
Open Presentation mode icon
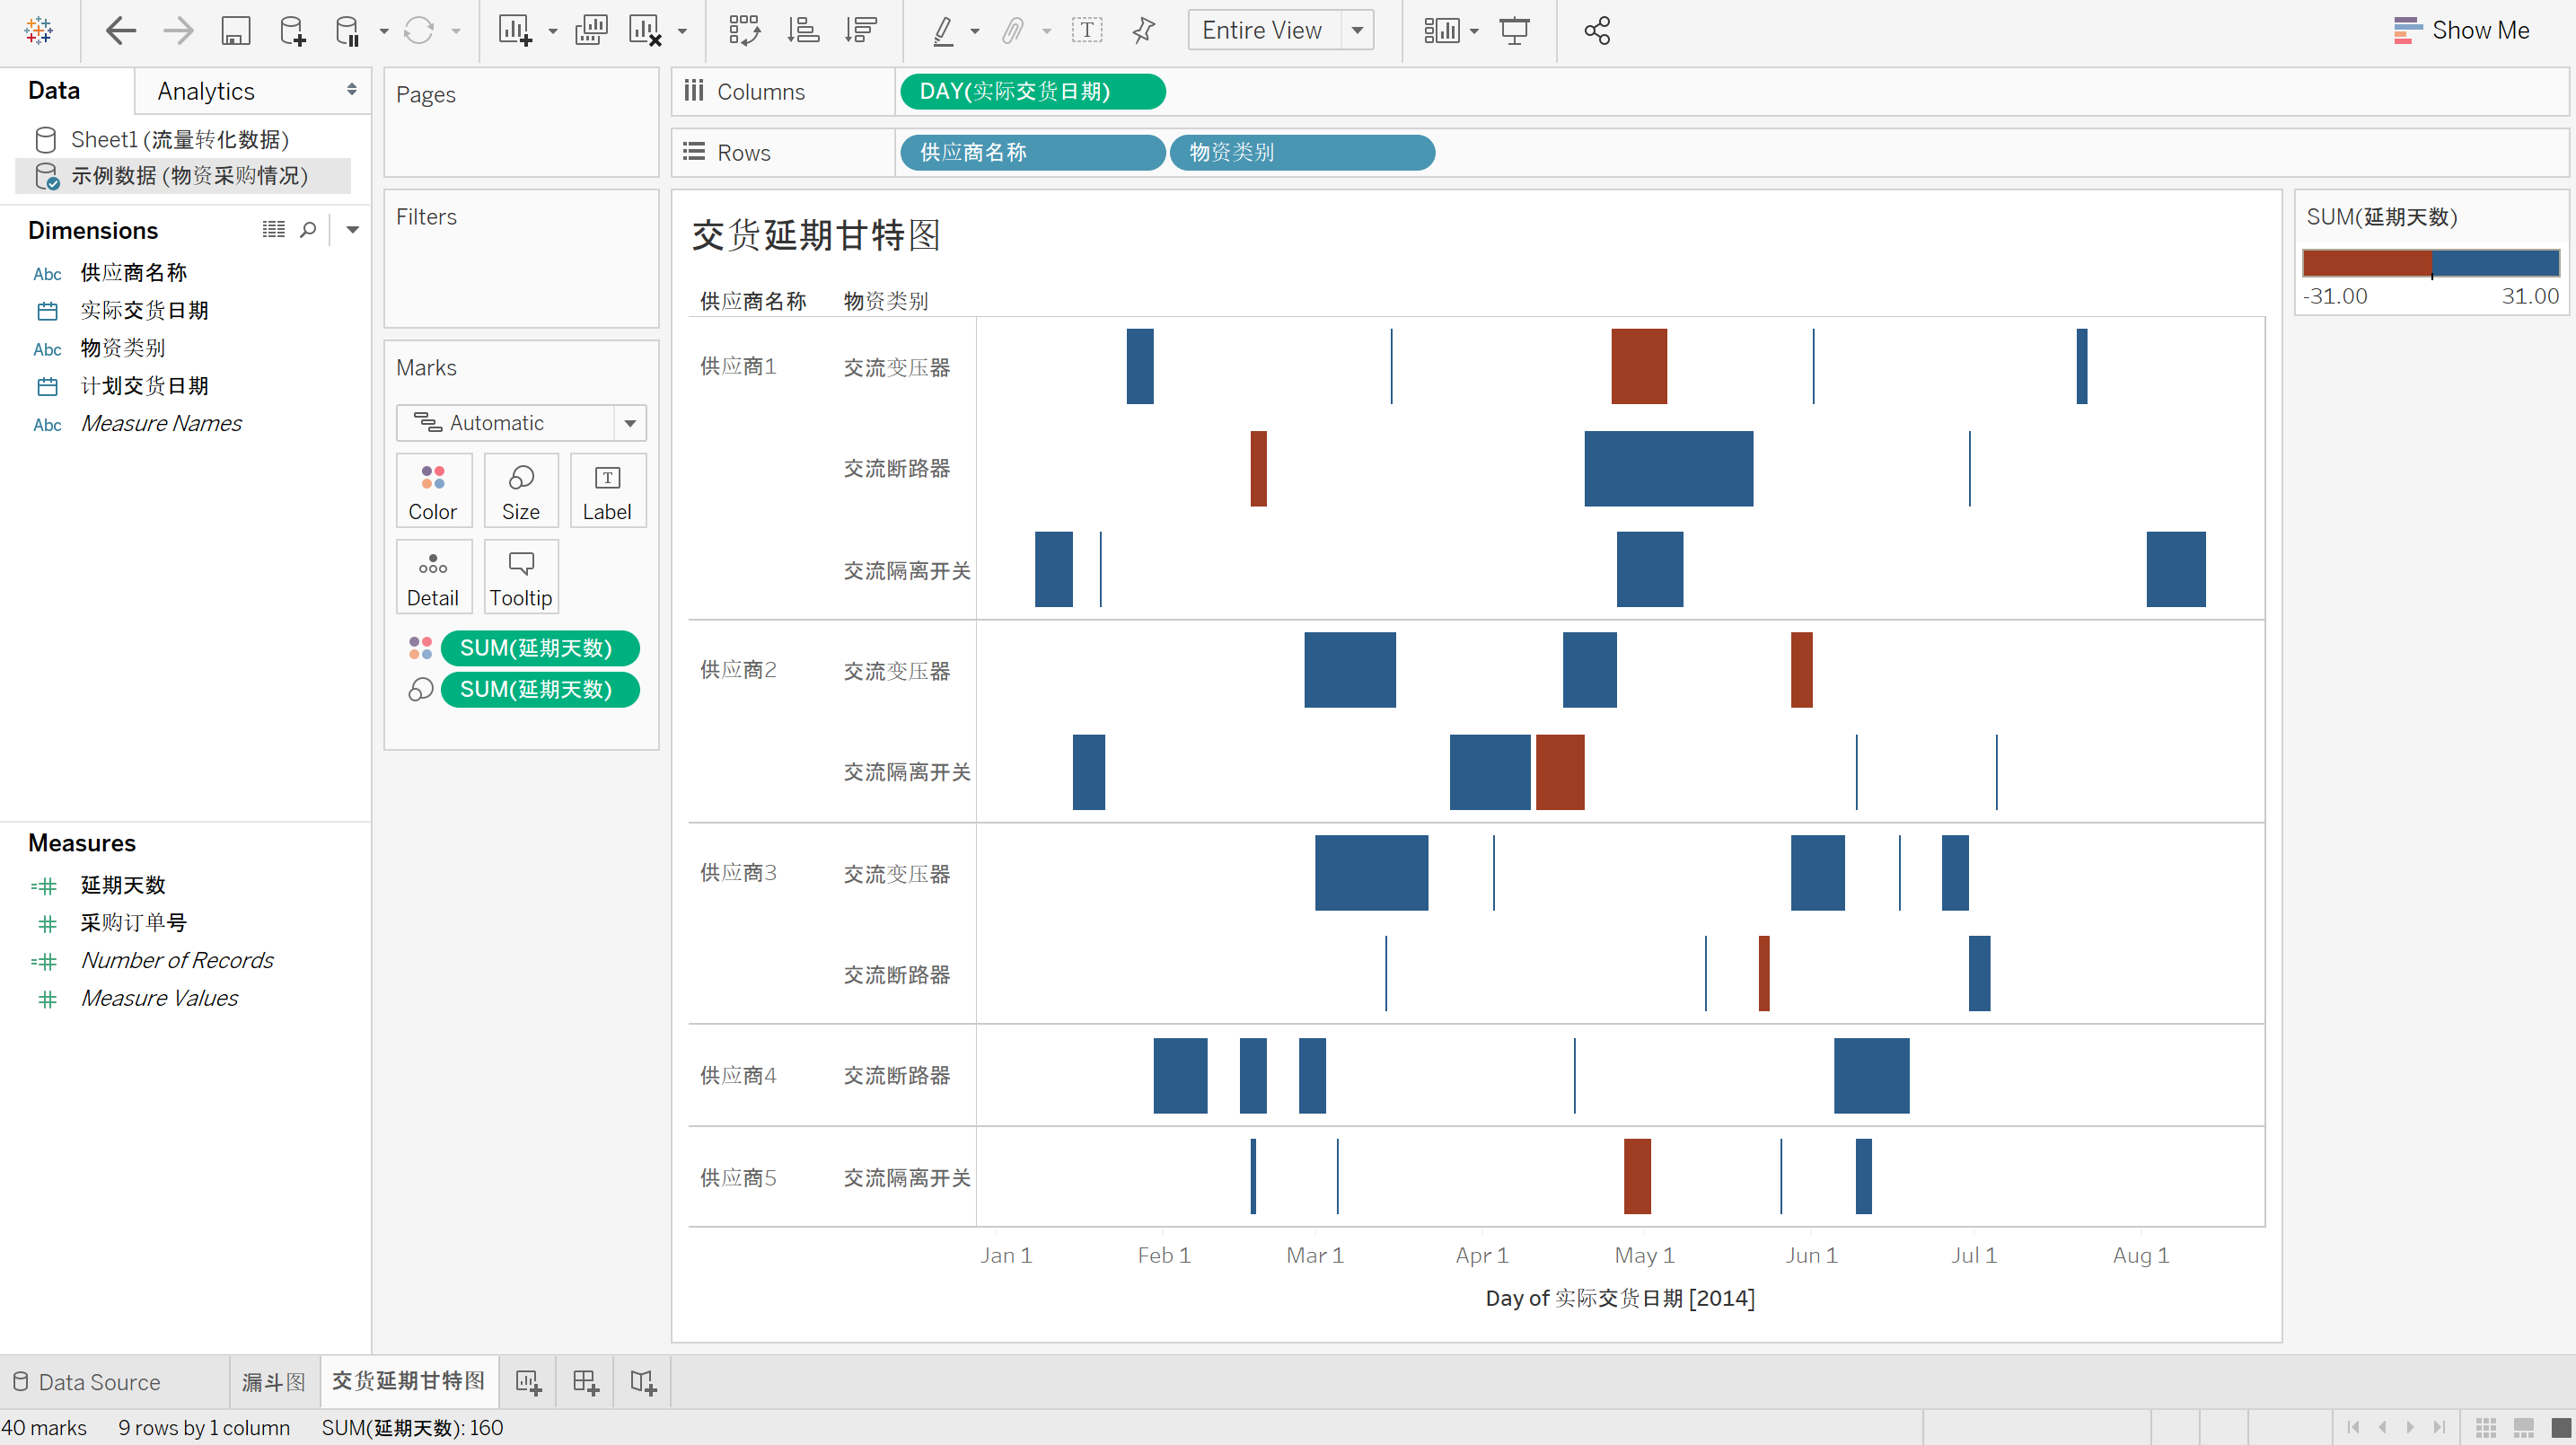pos(1514,31)
